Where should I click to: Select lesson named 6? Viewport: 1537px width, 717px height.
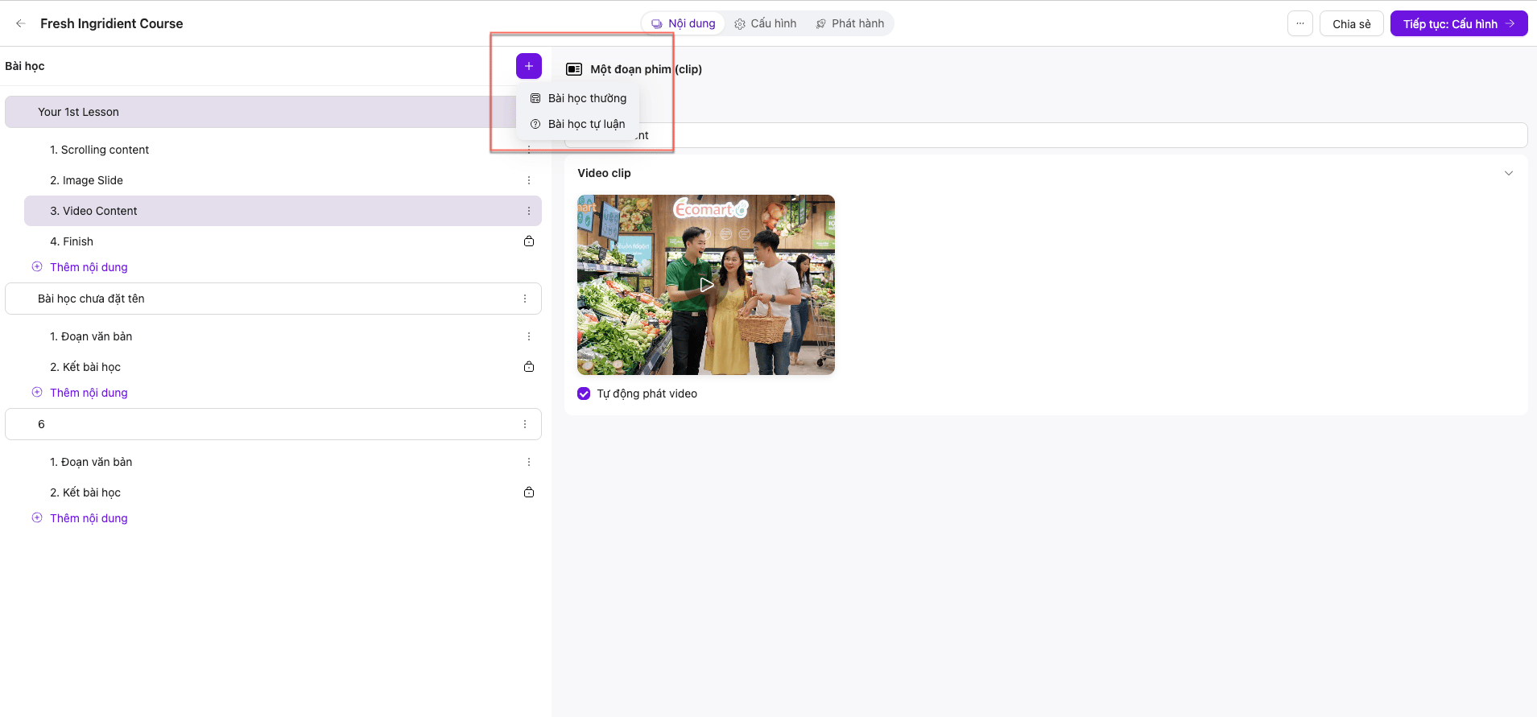pos(273,424)
